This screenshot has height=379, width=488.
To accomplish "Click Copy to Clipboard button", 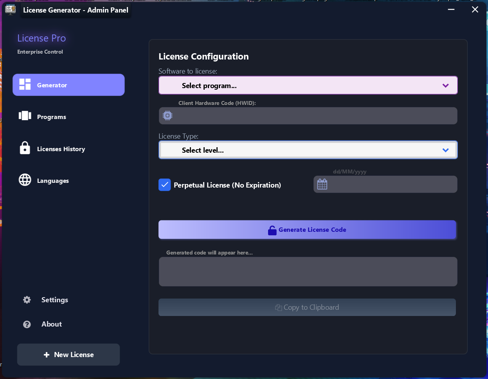I will [307, 307].
